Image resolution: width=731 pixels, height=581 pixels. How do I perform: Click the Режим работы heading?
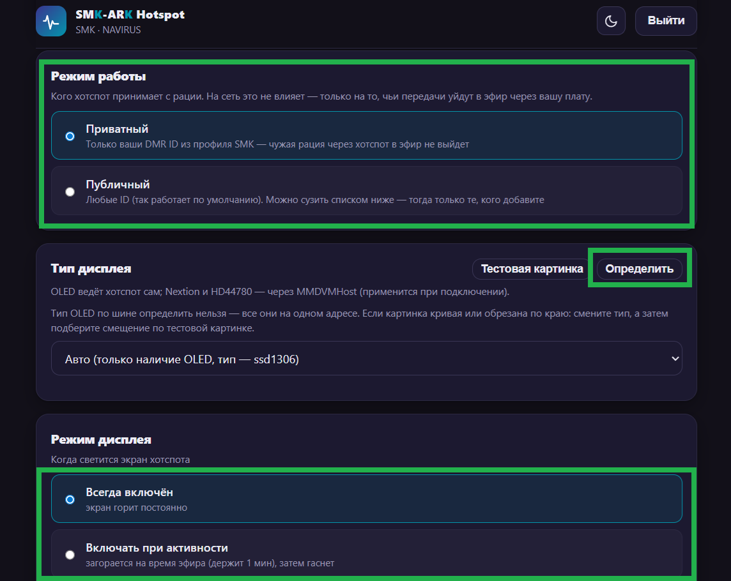coord(98,77)
